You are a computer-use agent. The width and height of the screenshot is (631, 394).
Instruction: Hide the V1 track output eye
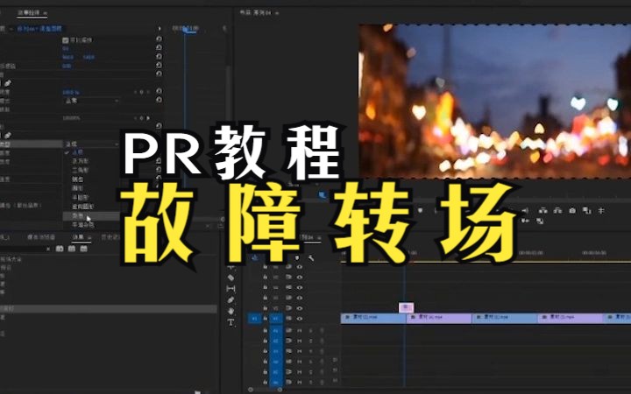point(300,319)
